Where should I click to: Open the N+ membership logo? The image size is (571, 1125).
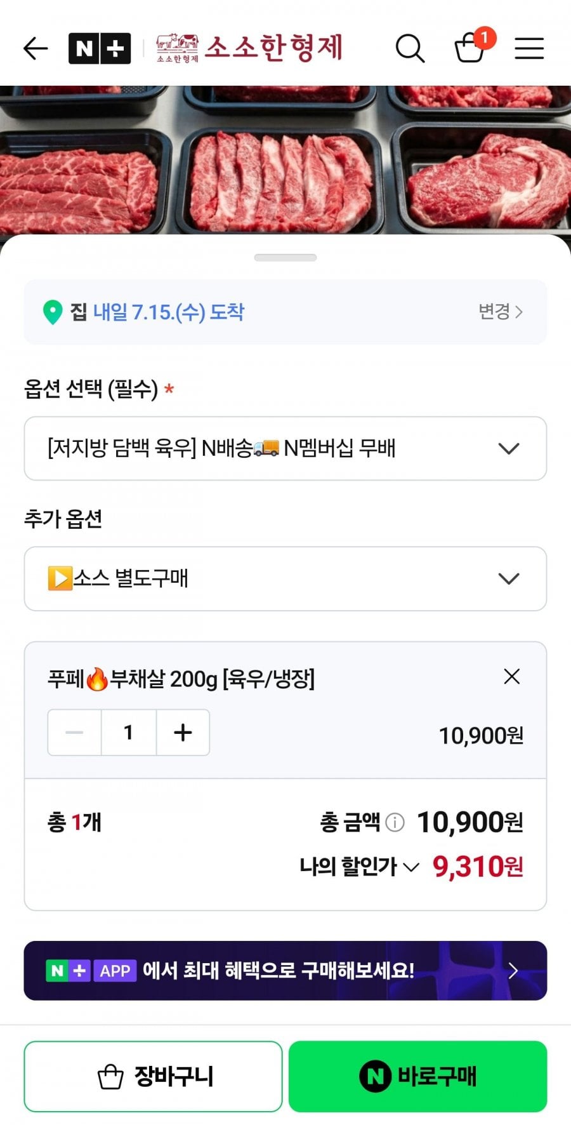(100, 48)
